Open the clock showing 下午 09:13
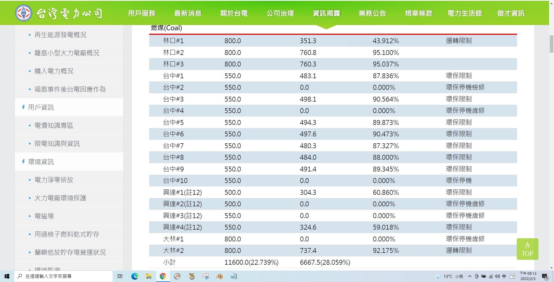The image size is (554, 282). (528, 276)
